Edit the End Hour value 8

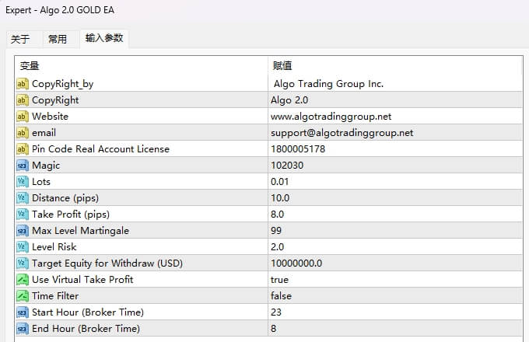click(273, 329)
